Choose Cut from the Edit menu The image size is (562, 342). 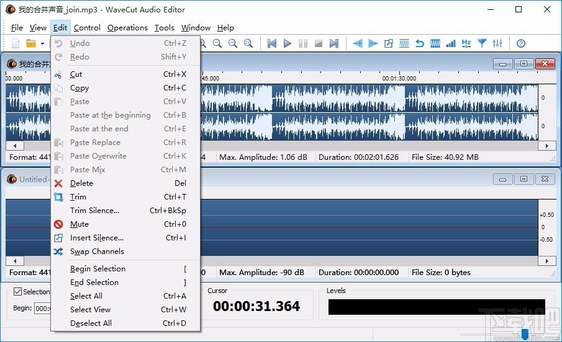(125, 74)
